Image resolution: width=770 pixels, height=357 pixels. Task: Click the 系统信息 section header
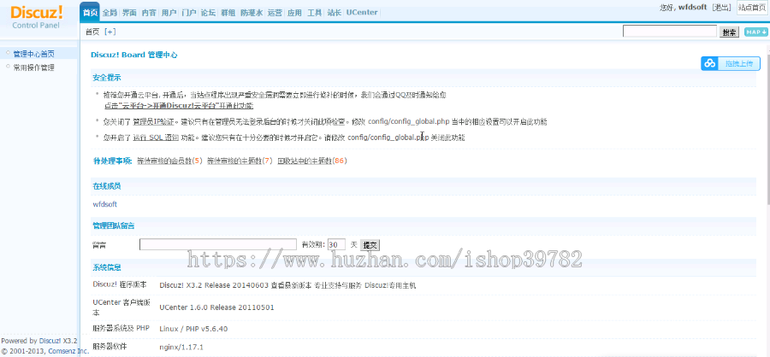point(107,268)
